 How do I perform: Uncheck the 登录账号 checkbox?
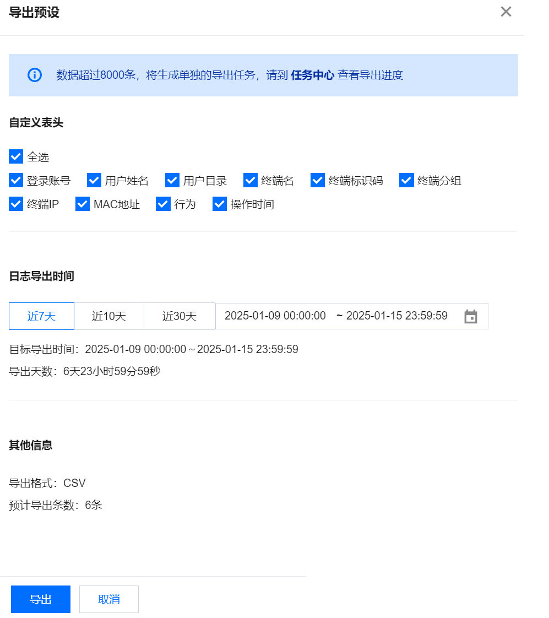(x=16, y=180)
